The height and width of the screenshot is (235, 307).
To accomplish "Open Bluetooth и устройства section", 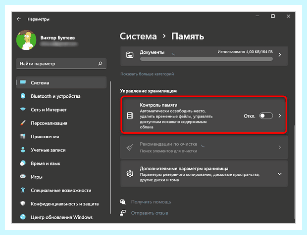I will tap(61, 96).
